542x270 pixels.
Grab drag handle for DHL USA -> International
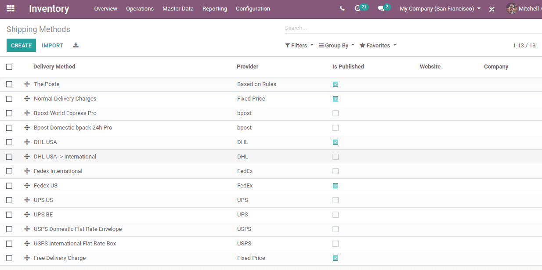coord(27,157)
